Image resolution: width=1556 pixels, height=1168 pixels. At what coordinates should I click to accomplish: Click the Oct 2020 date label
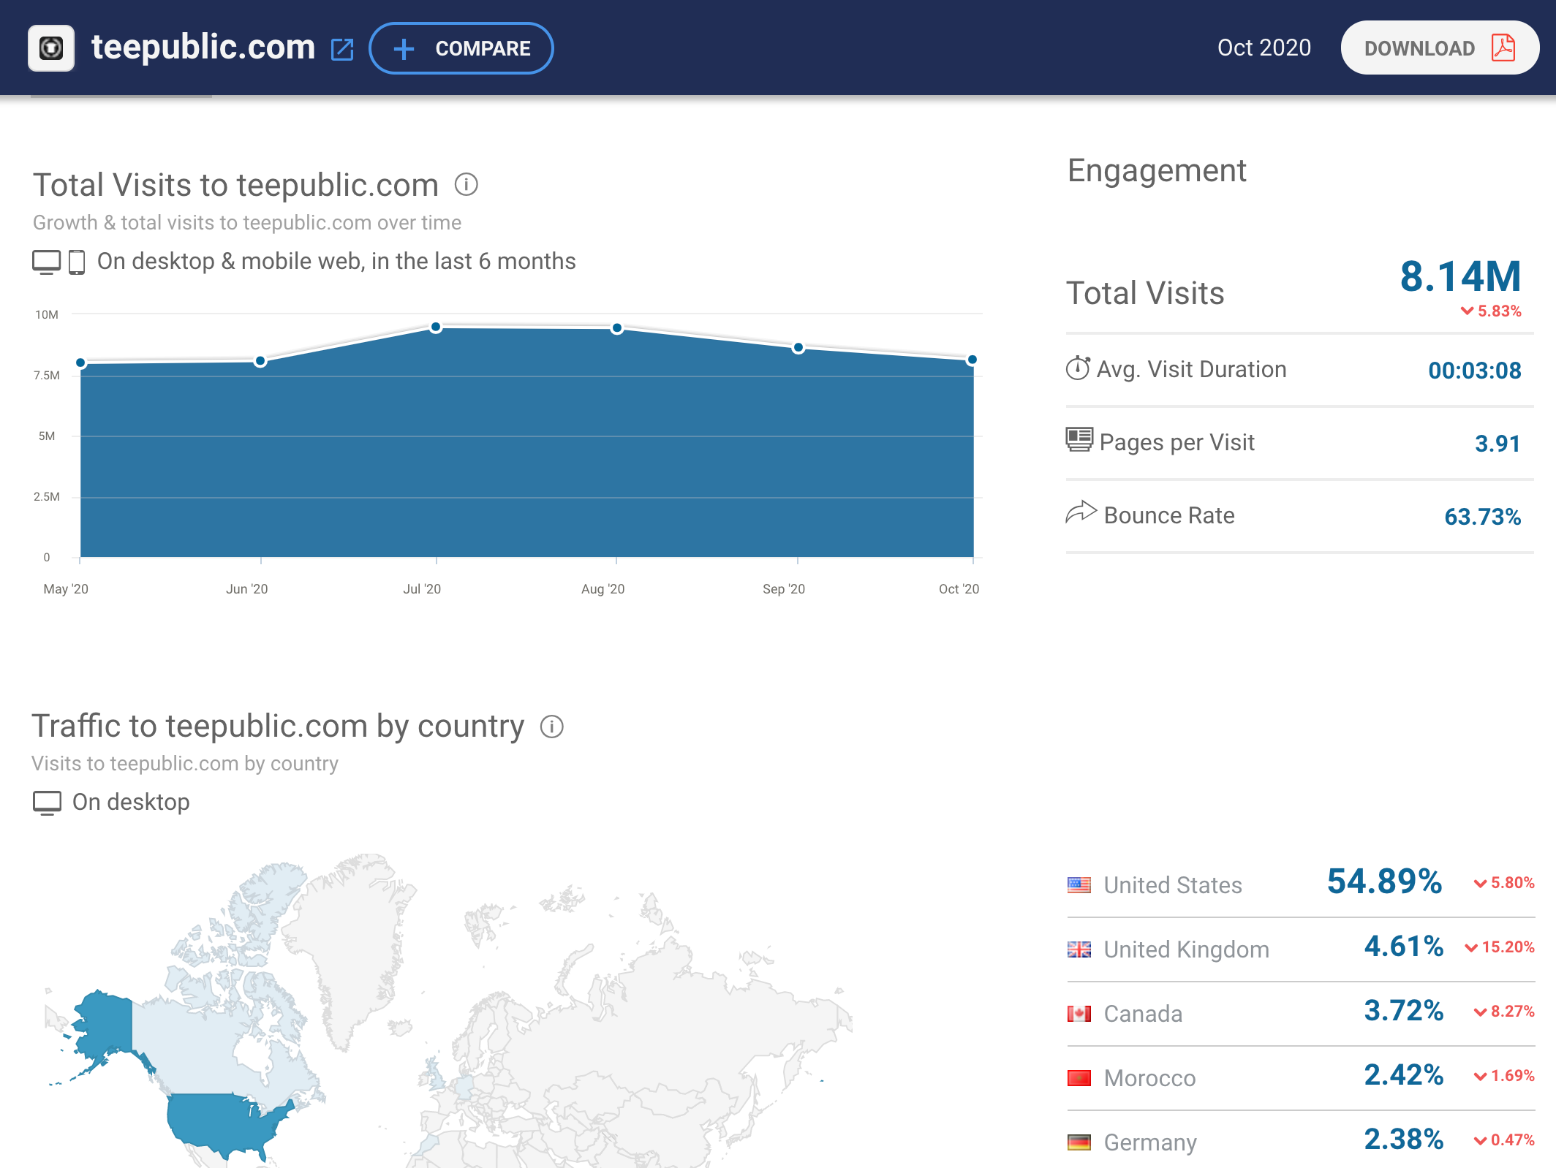tap(1264, 48)
